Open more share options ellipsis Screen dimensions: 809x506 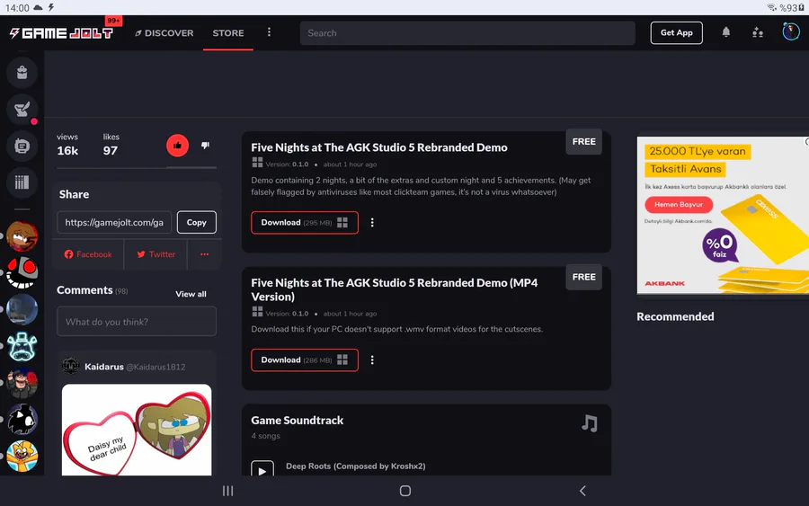pyautogui.click(x=204, y=254)
